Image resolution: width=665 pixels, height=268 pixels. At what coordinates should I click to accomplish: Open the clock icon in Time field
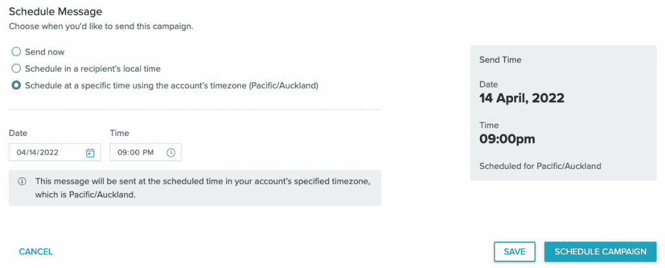pyautogui.click(x=171, y=153)
